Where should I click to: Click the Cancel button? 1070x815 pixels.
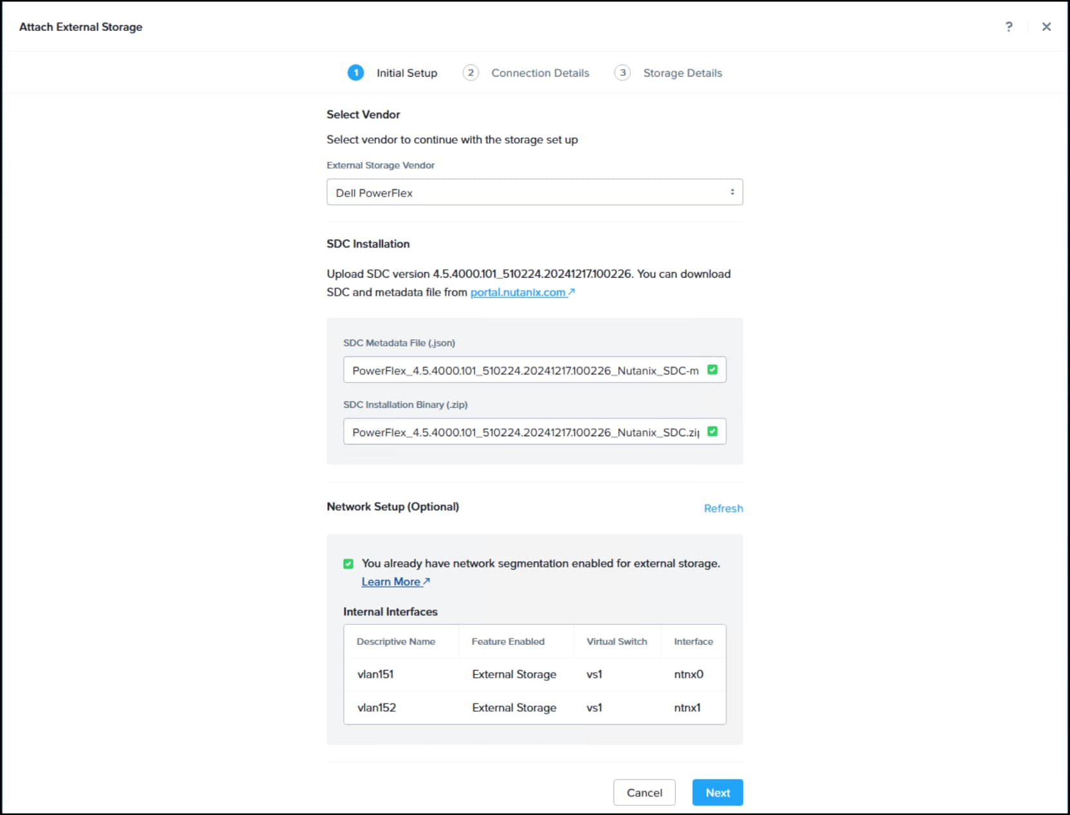tap(644, 792)
